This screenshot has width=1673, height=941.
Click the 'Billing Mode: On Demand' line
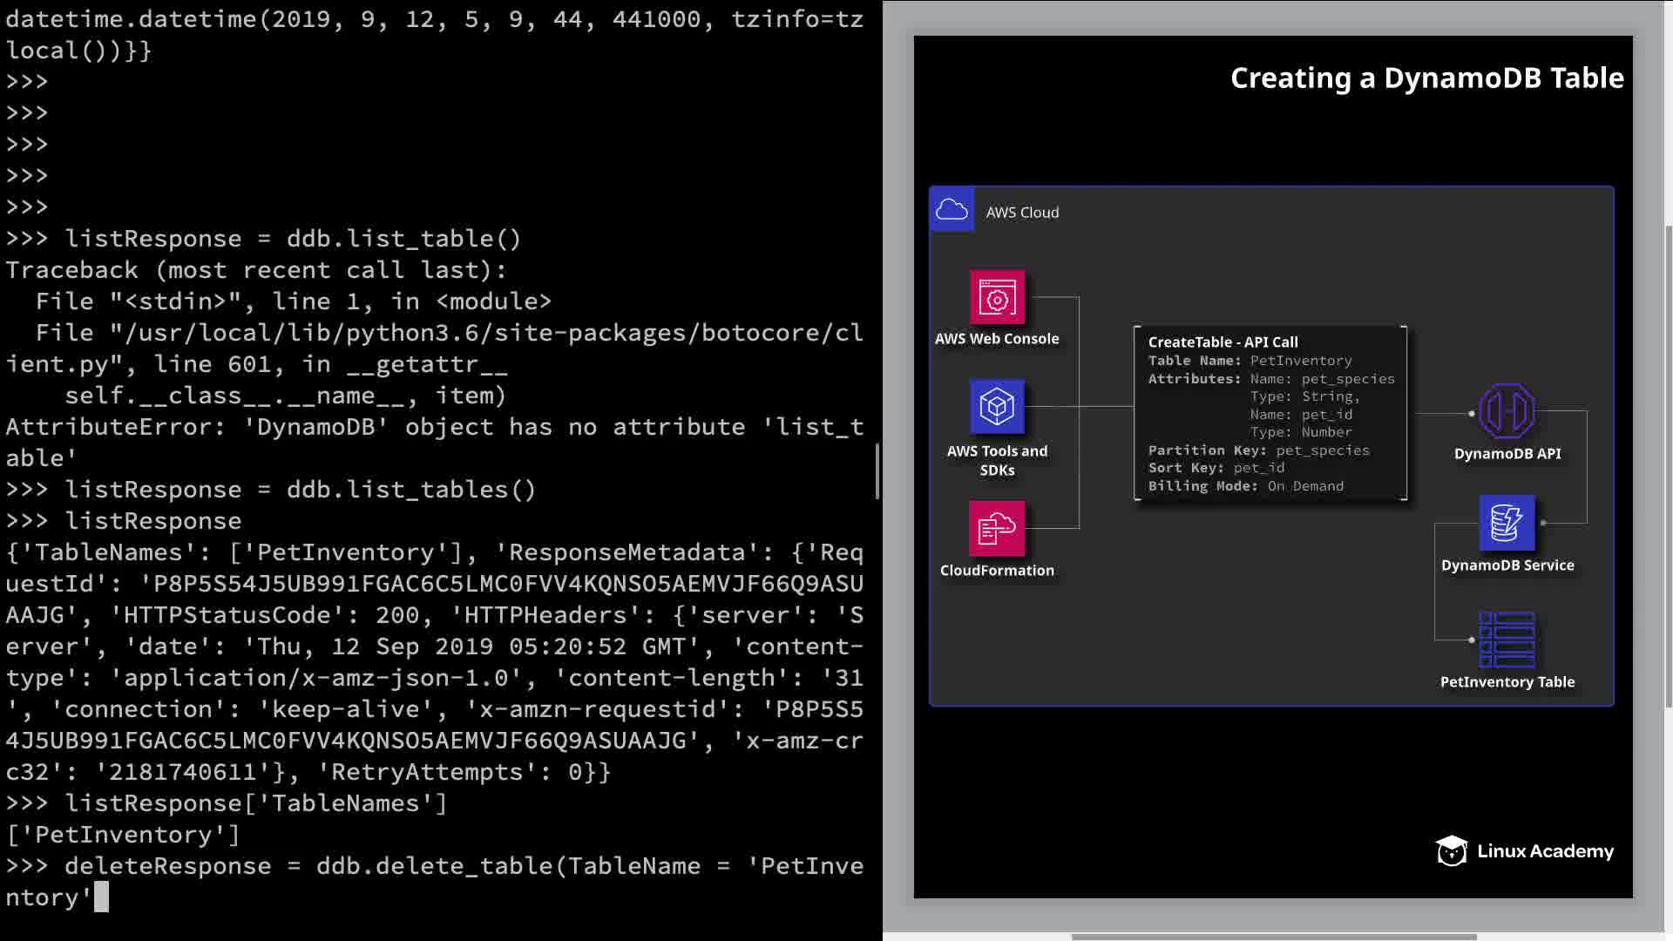1245,486
